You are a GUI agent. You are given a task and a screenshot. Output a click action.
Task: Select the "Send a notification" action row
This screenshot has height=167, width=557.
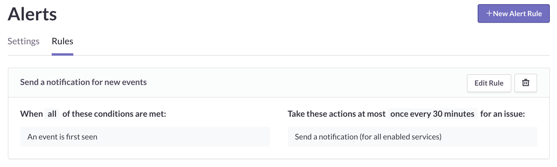412,137
